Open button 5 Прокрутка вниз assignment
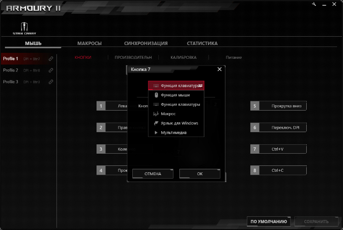Screen dimensions: 343x230 click(x=278, y=106)
